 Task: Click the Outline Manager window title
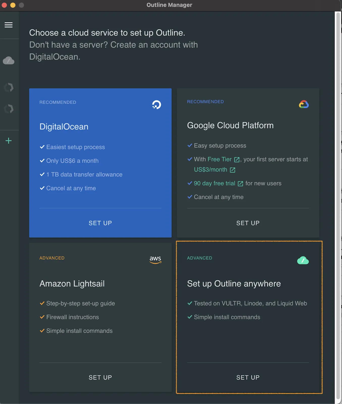point(169,5)
